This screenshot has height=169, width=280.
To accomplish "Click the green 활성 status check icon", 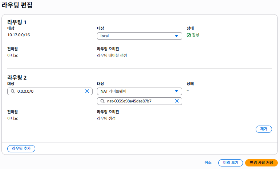I will tap(188, 35).
